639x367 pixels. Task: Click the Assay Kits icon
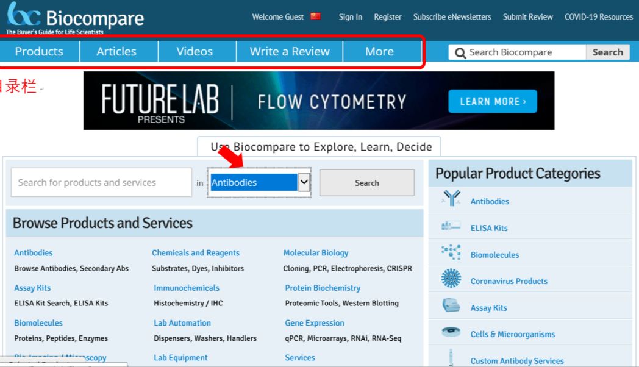pos(451,306)
